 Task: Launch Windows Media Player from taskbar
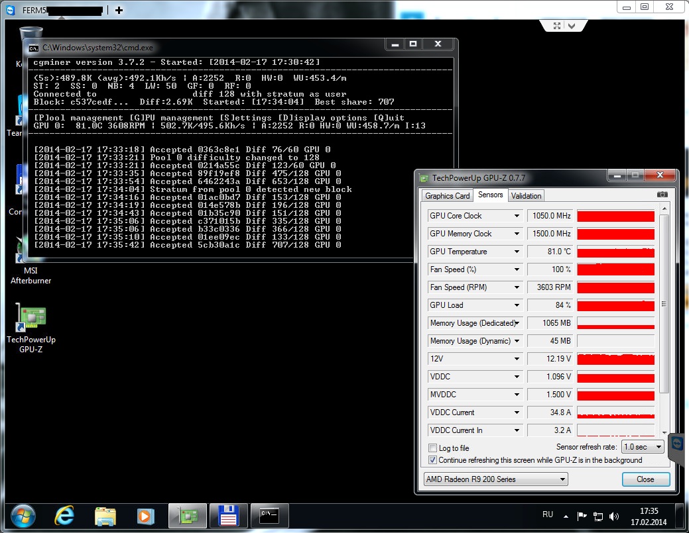146,515
